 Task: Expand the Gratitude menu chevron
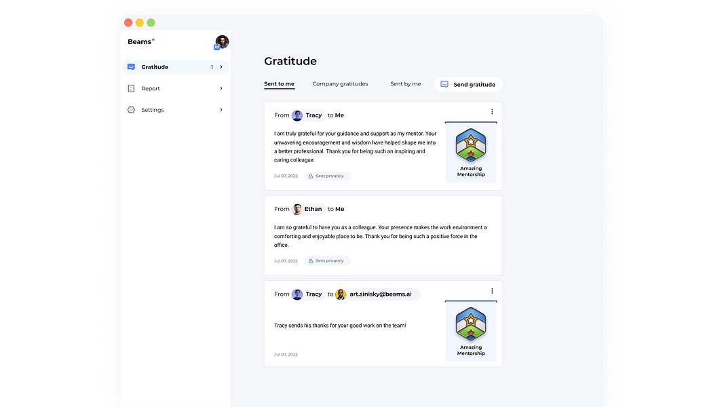(x=221, y=67)
